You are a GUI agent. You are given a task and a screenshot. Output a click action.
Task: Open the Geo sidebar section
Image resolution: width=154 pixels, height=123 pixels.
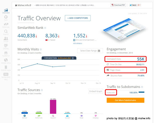coord(6,18)
